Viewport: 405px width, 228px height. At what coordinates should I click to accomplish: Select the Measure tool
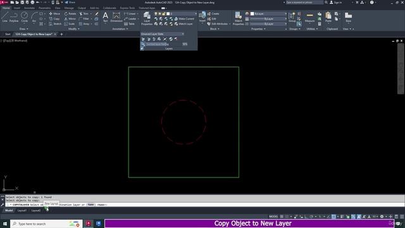click(309, 17)
